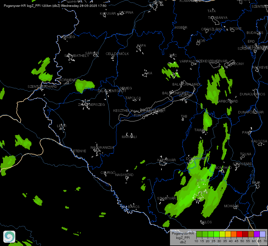Click the KAPUVÁR city label
This screenshot has width=268, height=246.
tap(108, 13)
